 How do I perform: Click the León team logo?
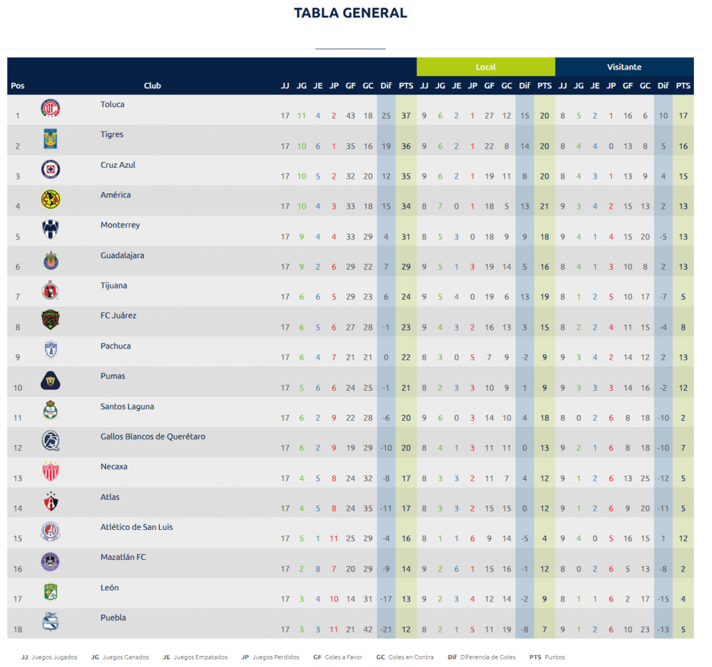click(x=51, y=592)
